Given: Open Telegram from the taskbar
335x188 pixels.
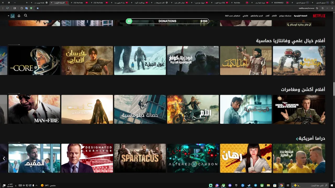Looking at the screenshot, I should (255, 185).
